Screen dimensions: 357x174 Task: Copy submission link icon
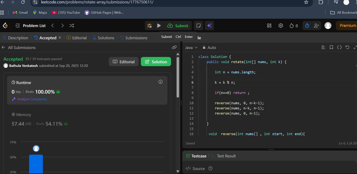click(174, 47)
